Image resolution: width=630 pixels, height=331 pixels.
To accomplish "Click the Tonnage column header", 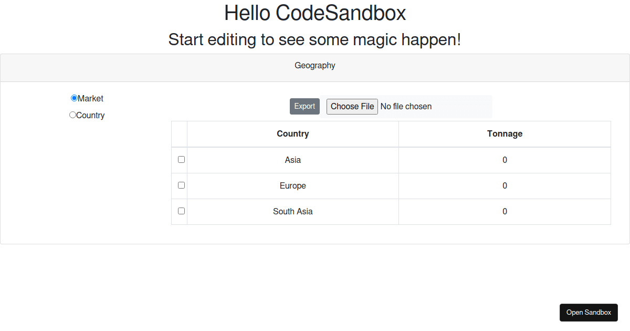I will click(505, 133).
